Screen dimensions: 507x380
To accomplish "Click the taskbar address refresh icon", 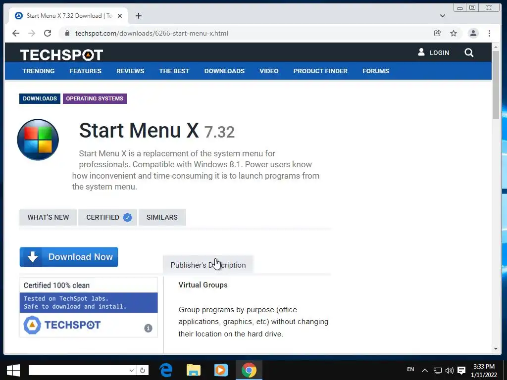I will pyautogui.click(x=143, y=370).
